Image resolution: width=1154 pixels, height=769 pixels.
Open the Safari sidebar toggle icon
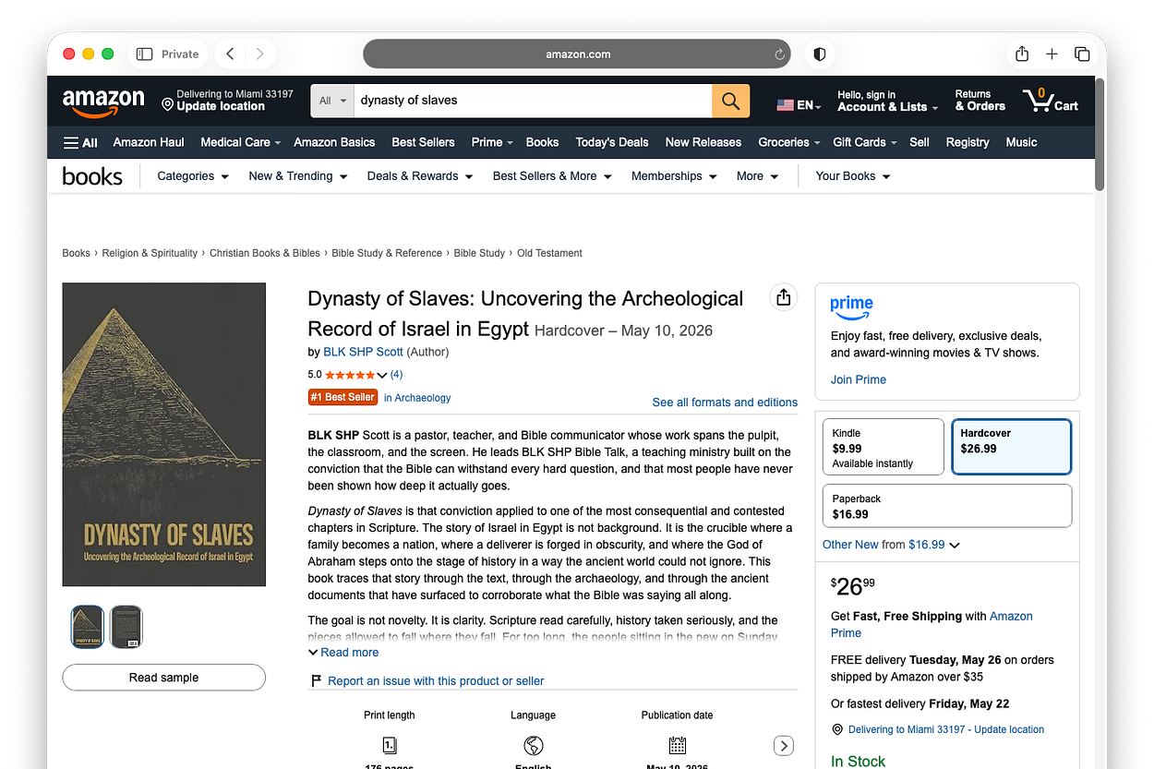pos(144,54)
